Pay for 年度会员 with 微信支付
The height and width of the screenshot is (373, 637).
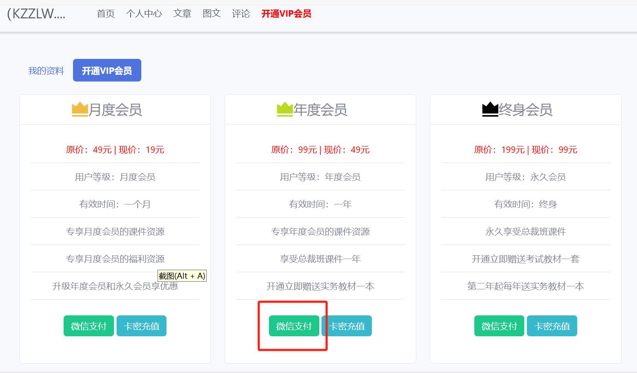294,326
